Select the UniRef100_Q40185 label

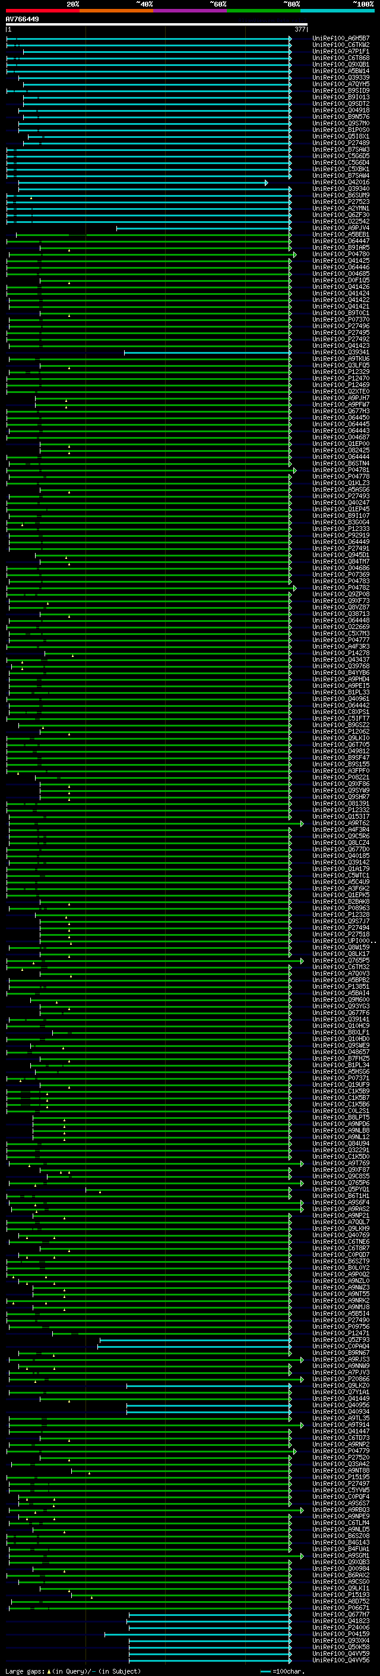tap(341, 856)
